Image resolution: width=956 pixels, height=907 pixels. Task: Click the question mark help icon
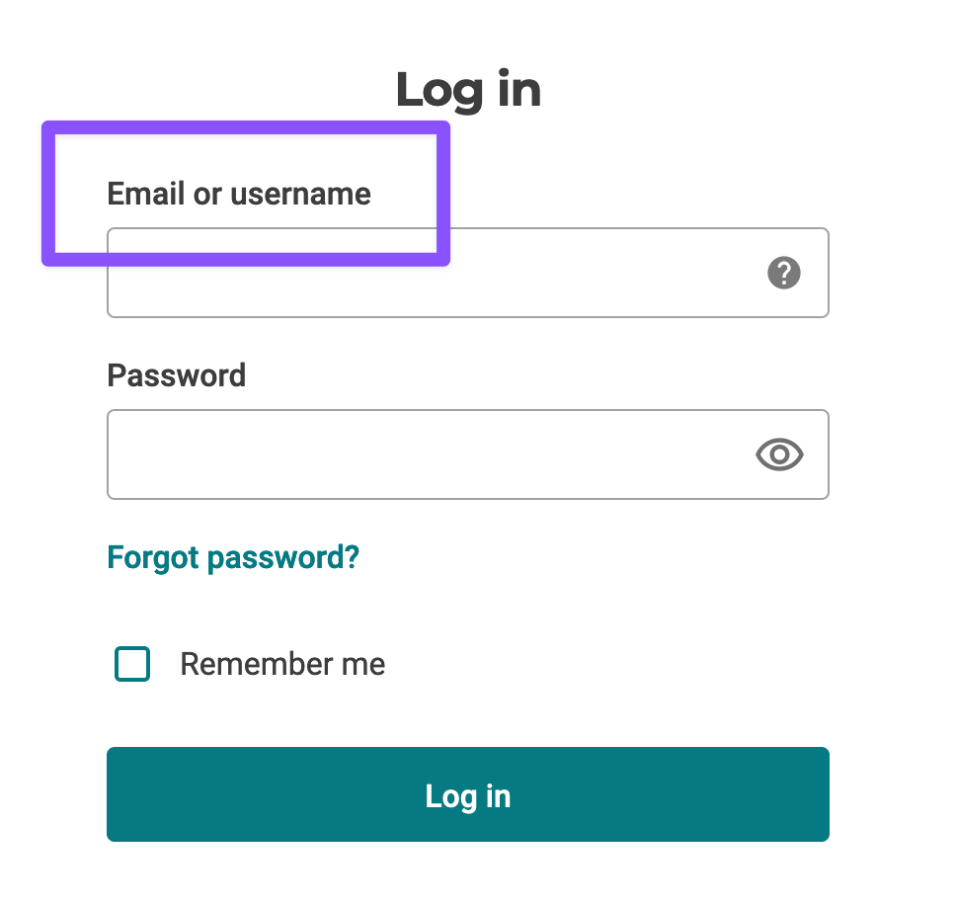coord(783,273)
